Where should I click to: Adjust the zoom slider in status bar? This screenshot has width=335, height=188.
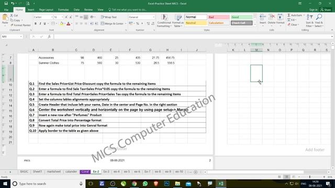pyautogui.click(x=310, y=177)
